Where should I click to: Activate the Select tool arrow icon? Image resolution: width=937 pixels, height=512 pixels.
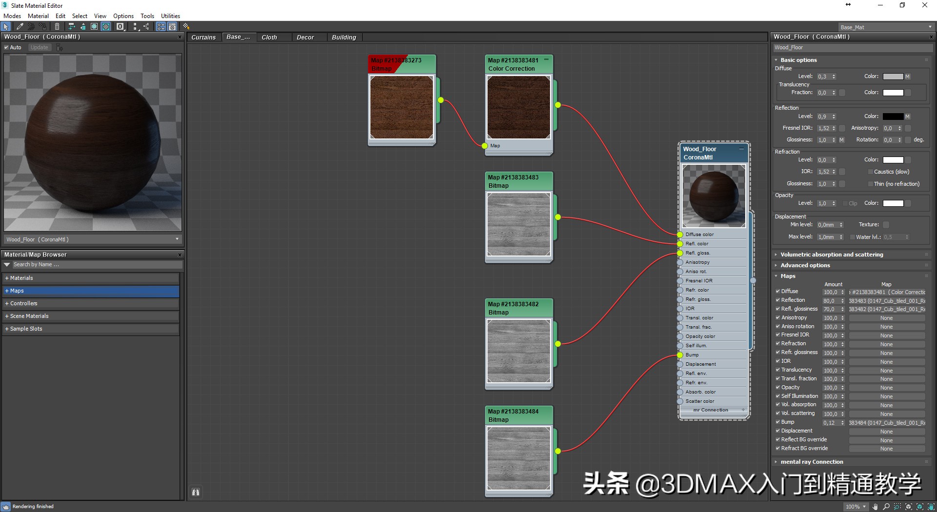[5, 26]
